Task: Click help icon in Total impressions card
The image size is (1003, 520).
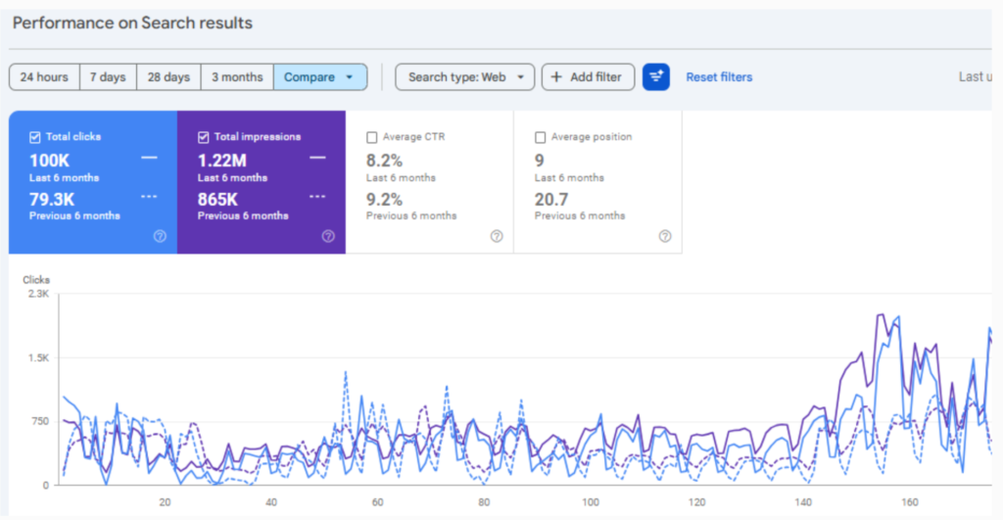Action: (328, 236)
